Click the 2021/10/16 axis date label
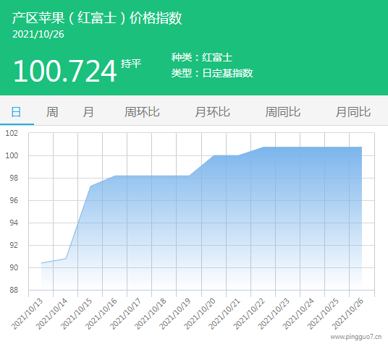 pos(101,314)
